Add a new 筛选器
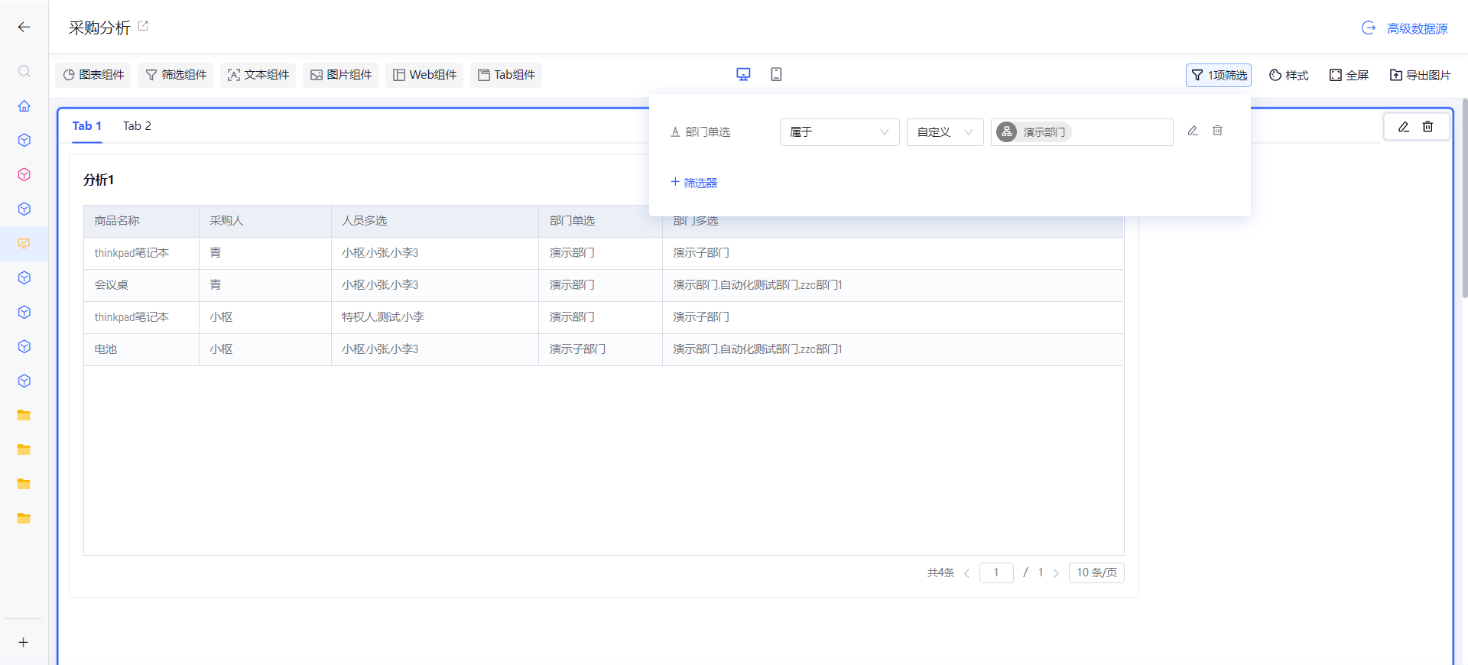 (x=694, y=183)
